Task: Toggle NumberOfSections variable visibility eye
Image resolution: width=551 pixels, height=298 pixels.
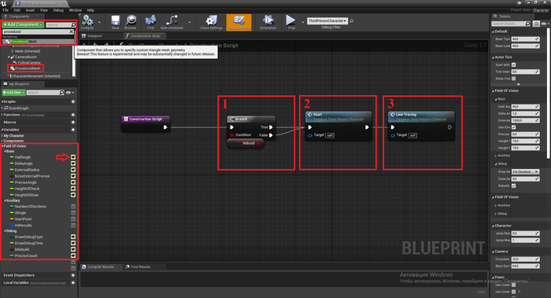Action: pyautogui.click(x=73, y=206)
